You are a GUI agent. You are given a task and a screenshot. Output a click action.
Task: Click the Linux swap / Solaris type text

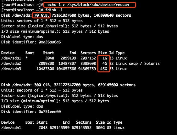pyautogui.click(x=138, y=64)
